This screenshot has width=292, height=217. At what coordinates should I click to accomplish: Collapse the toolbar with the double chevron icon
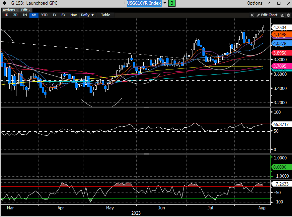pyautogui.click(x=252, y=15)
